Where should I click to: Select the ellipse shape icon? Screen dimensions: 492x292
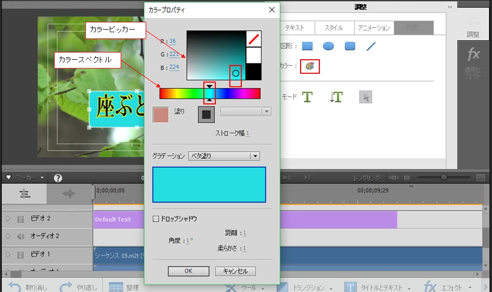(328, 46)
